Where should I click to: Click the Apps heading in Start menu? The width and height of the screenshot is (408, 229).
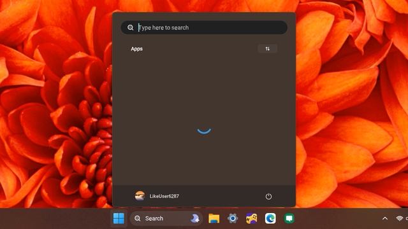pyautogui.click(x=136, y=49)
